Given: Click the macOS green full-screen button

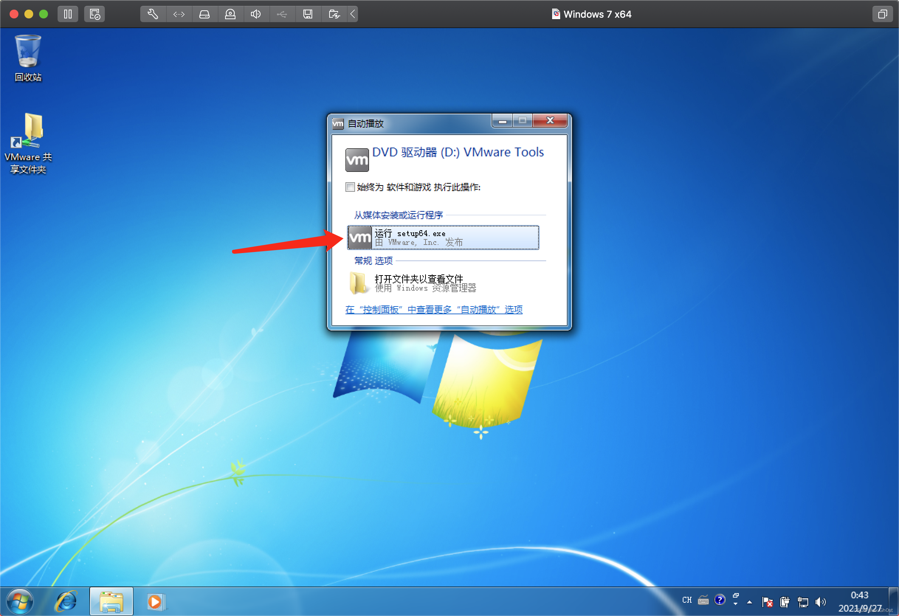Looking at the screenshot, I should click(x=44, y=14).
